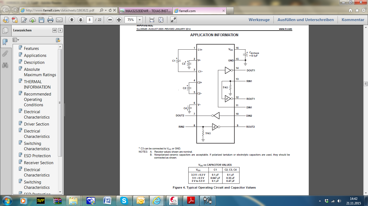Click the fit full page icon
Image resolution: width=368 pixels, height=206 pixels.
click(x=161, y=20)
